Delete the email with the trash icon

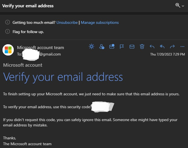point(142,47)
